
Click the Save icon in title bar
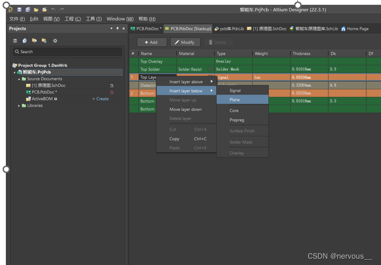19,9
